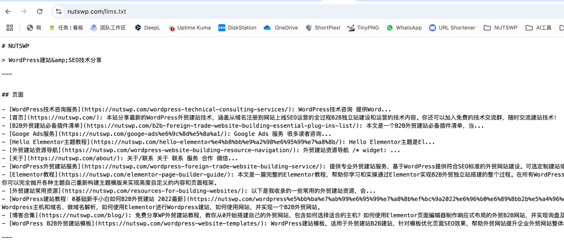Open the TinyPNG bookmark
The width and height of the screenshot is (564, 247).
[x=364, y=28]
